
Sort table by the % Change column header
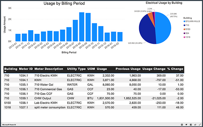coord(175,69)
